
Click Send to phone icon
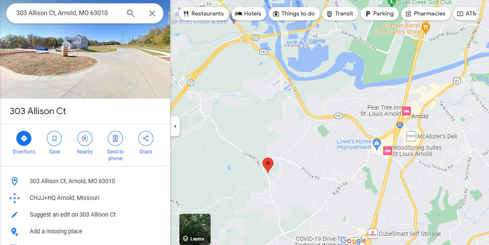[x=115, y=138]
